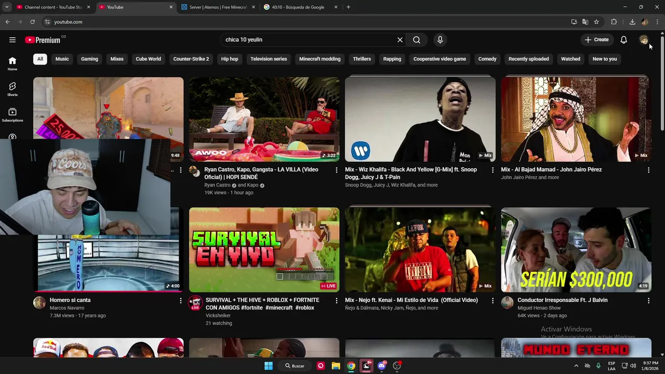Open Shorts in sidebar
This screenshot has height=374, width=665.
[x=12, y=89]
